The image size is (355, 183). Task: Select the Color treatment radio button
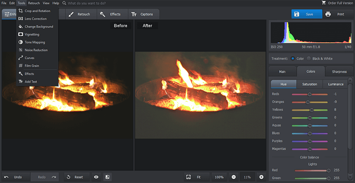293,59
